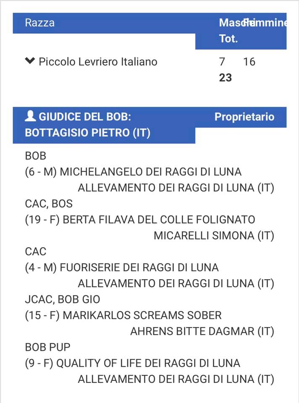Click the BOB PUP award label
Viewport: 299px width, 403px height.
(x=47, y=347)
